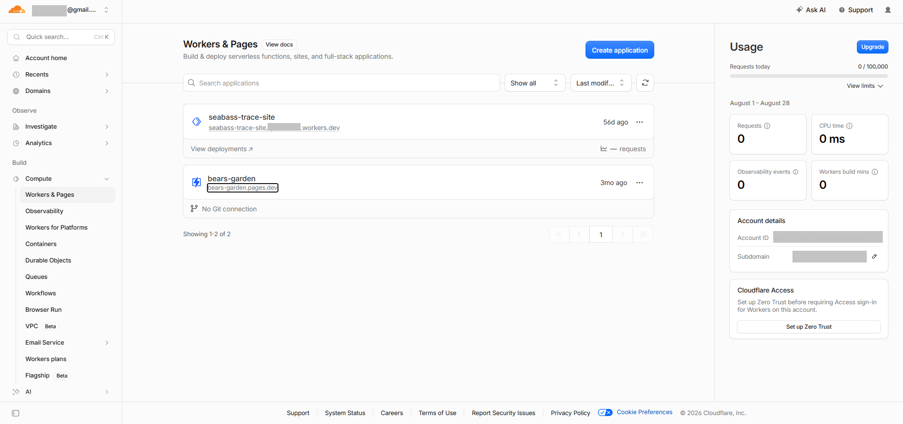Expand the Domains chevron
The image size is (903, 424).
(x=107, y=91)
